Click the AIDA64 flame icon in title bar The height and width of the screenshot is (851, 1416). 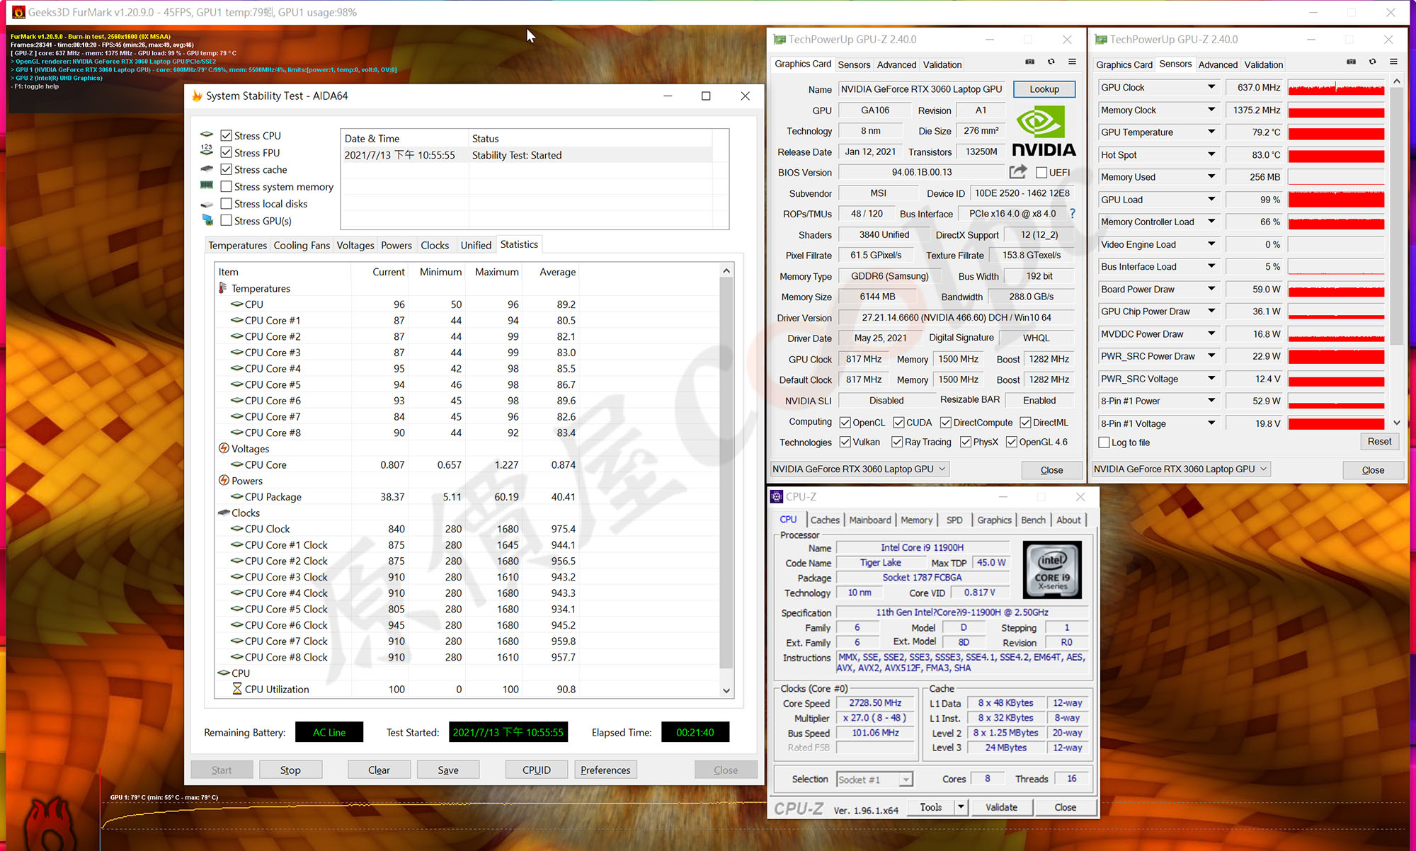[197, 96]
